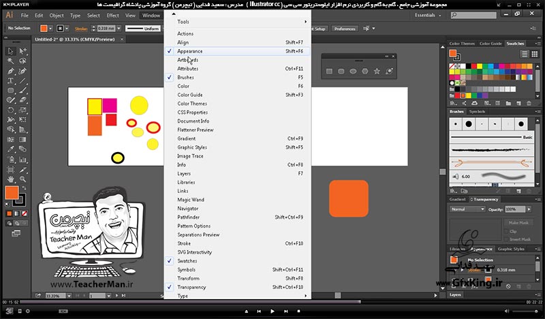
Task: Click the large orange fill swatch
Action: click(x=12, y=193)
